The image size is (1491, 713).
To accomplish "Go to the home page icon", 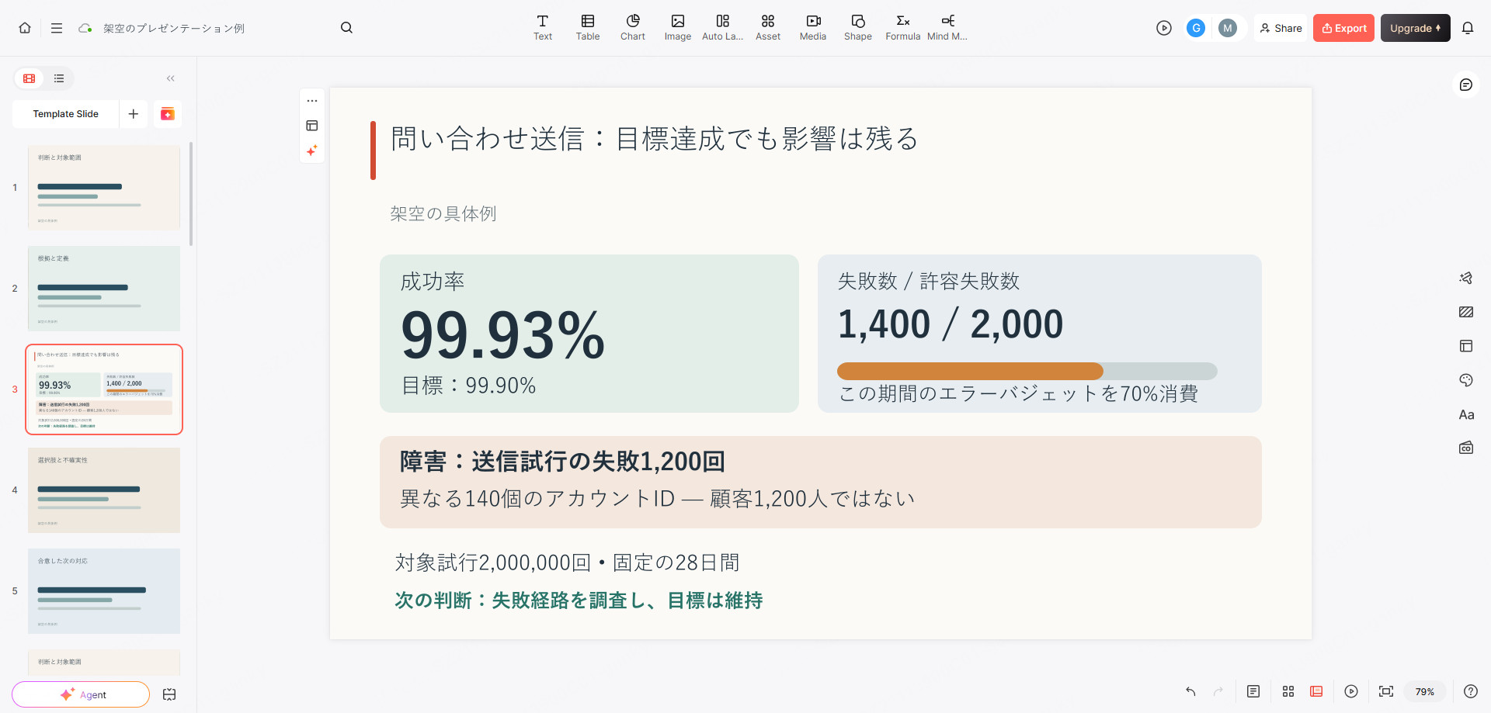I will (x=25, y=28).
